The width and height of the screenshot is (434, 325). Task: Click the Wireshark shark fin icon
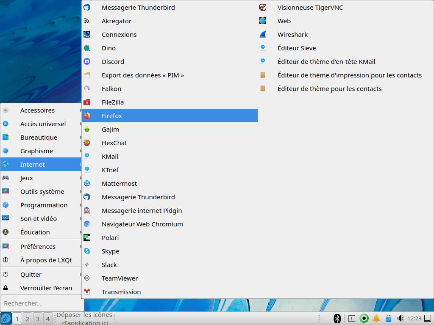click(x=263, y=34)
